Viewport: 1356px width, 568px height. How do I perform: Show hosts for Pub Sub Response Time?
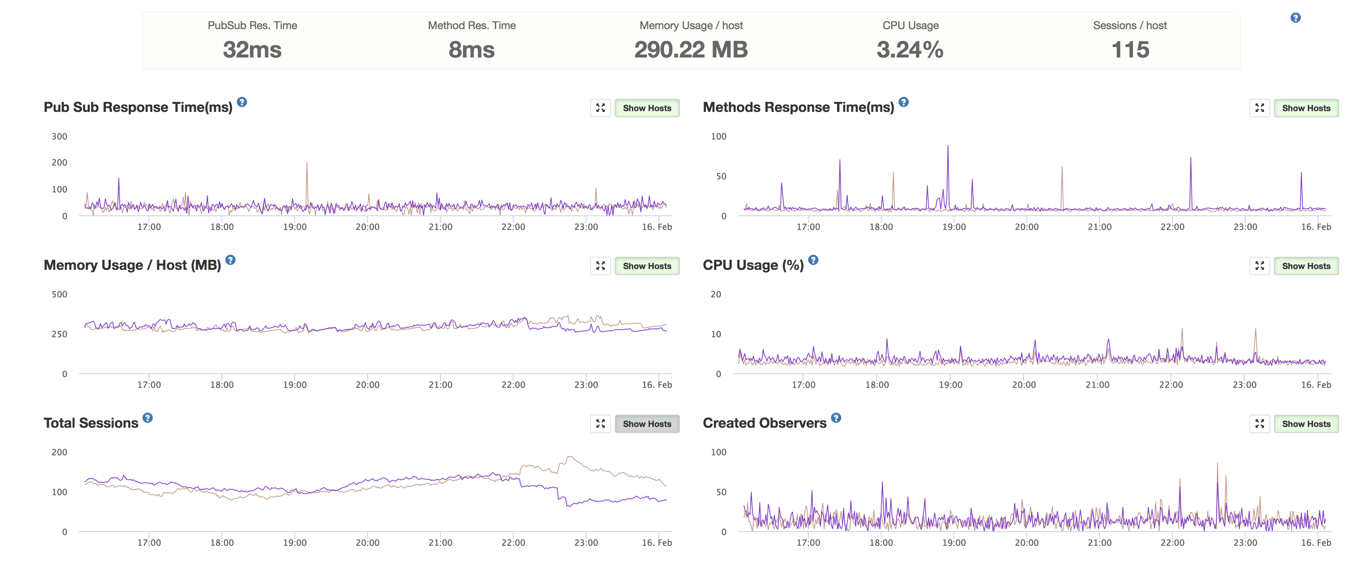click(x=647, y=108)
